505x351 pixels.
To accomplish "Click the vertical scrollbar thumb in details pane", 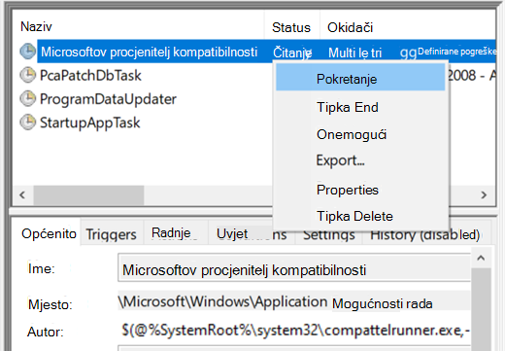I will pyautogui.click(x=481, y=309).
